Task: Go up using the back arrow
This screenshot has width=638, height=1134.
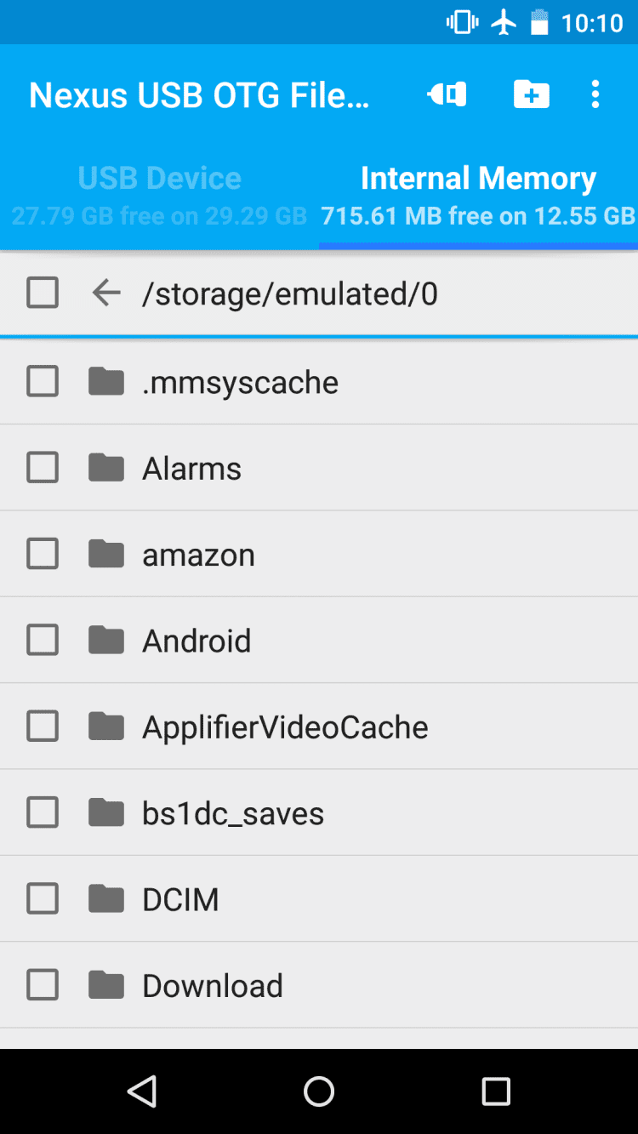Action: tap(106, 293)
